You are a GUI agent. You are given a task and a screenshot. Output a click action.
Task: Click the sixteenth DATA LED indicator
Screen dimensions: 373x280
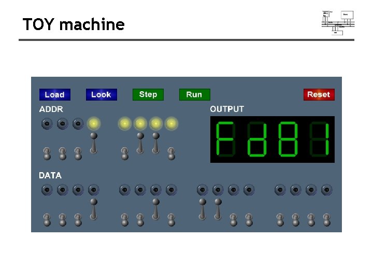[327, 190]
